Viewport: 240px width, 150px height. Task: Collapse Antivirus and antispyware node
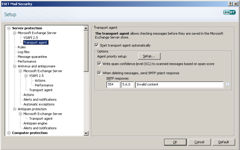15,66
